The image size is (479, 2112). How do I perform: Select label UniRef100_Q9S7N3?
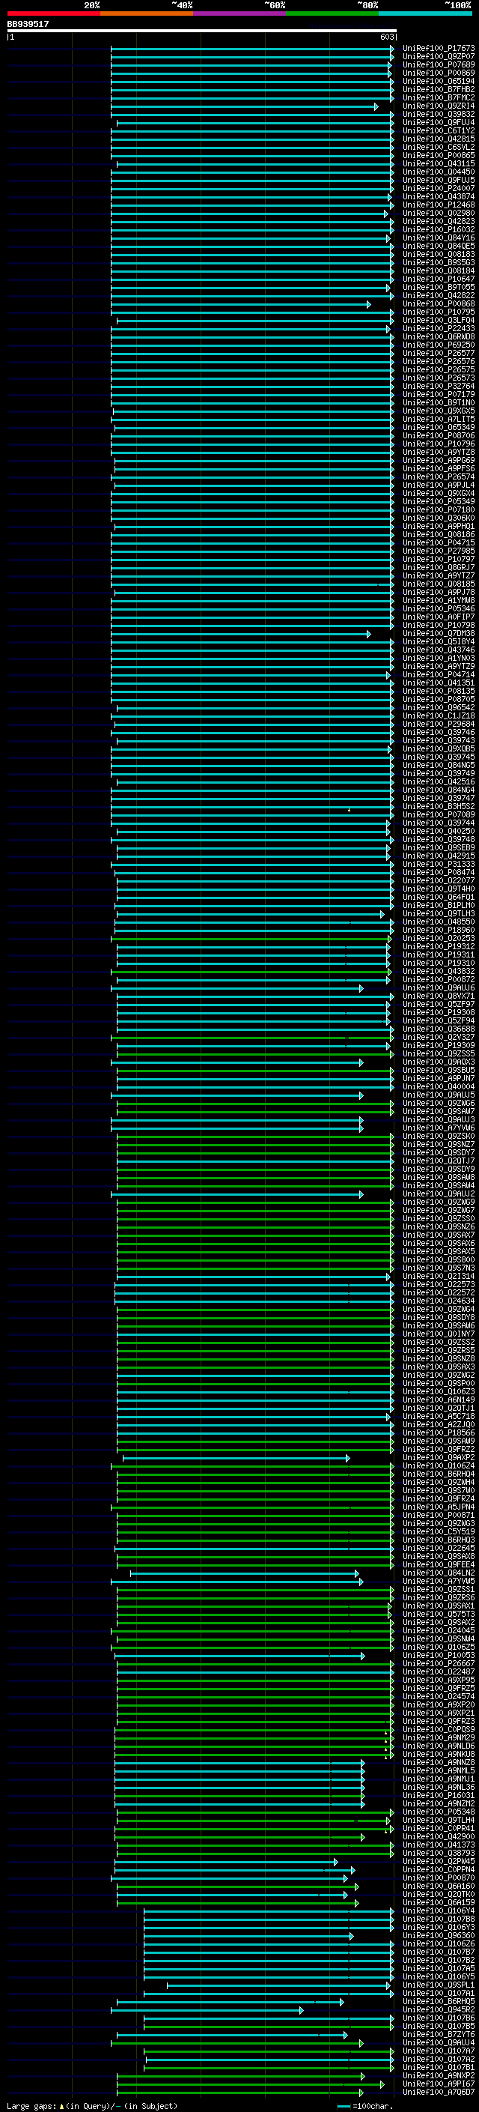tap(439, 1268)
